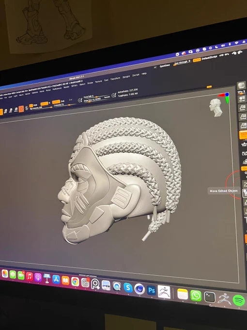Screen dimensions: 247x330
Task: Open the Notes app from the Dock
Action: coord(183,294)
